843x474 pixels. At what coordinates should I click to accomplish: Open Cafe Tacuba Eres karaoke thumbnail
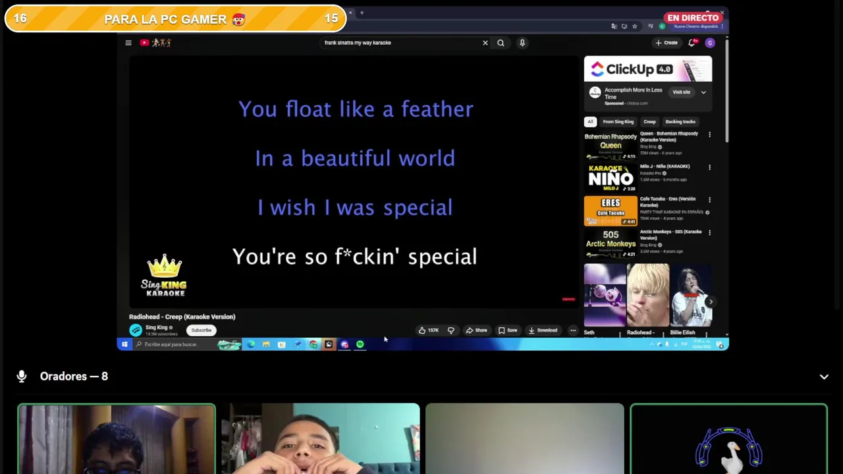pos(611,211)
